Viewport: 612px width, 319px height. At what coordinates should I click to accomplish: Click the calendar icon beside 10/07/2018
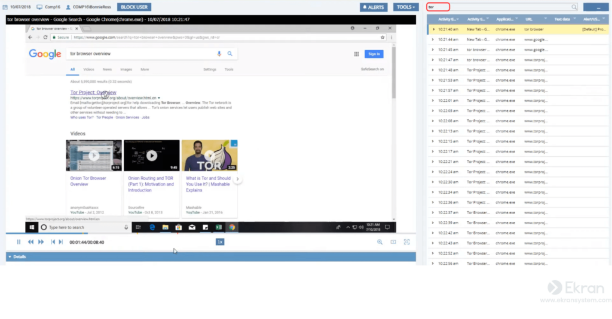[x=5, y=7]
